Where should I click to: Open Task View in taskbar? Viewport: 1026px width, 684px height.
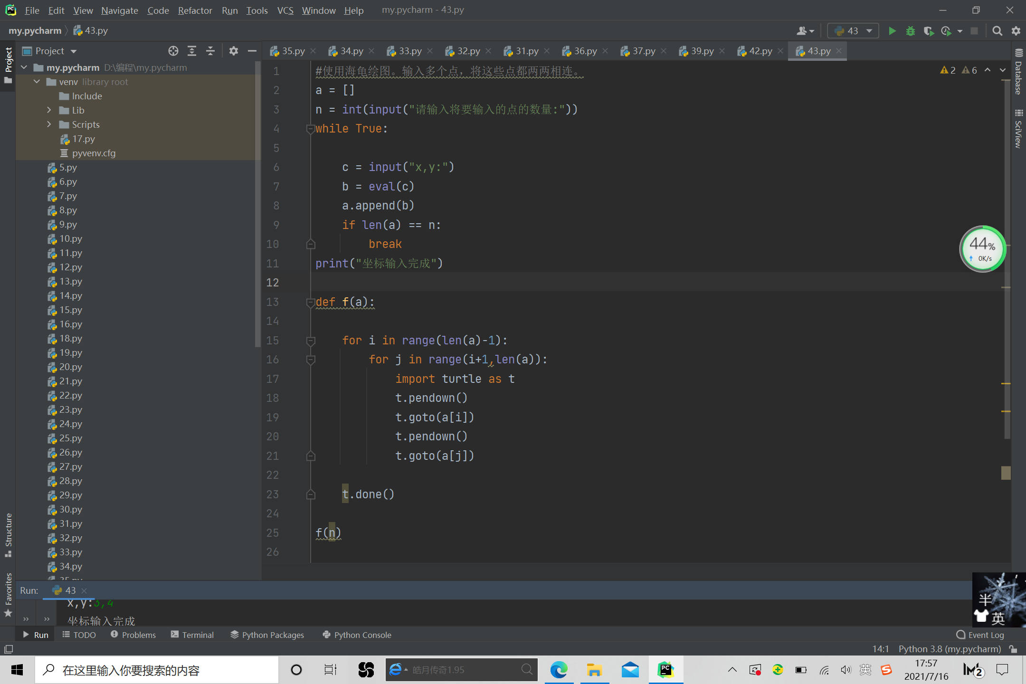pyautogui.click(x=331, y=670)
